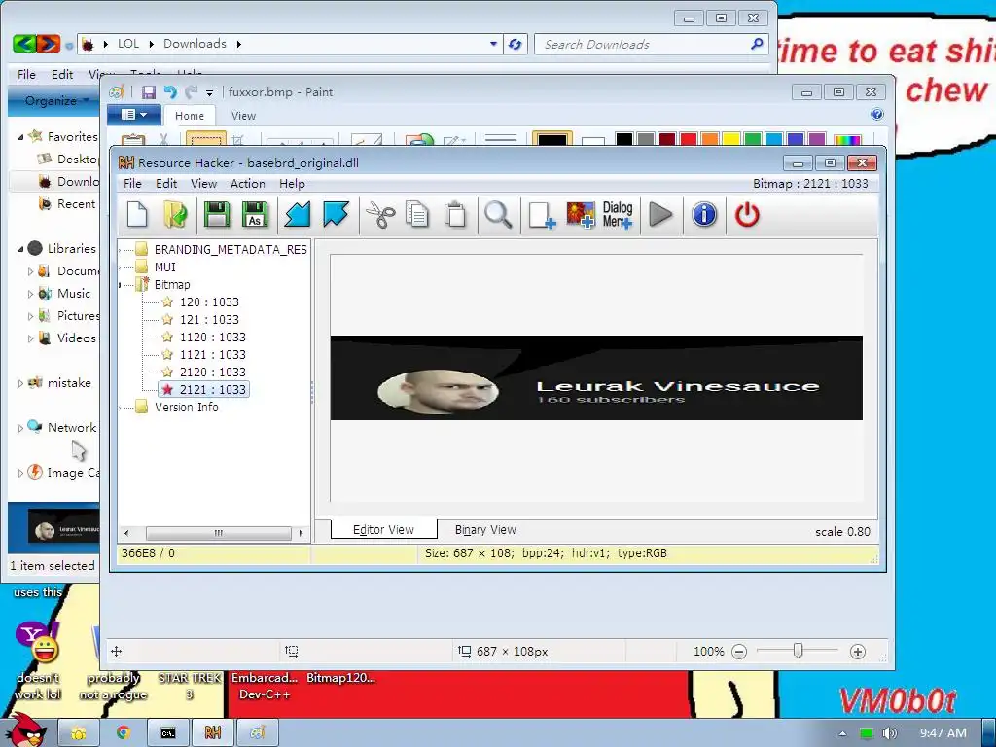Click the scissors Cut icon

(380, 215)
